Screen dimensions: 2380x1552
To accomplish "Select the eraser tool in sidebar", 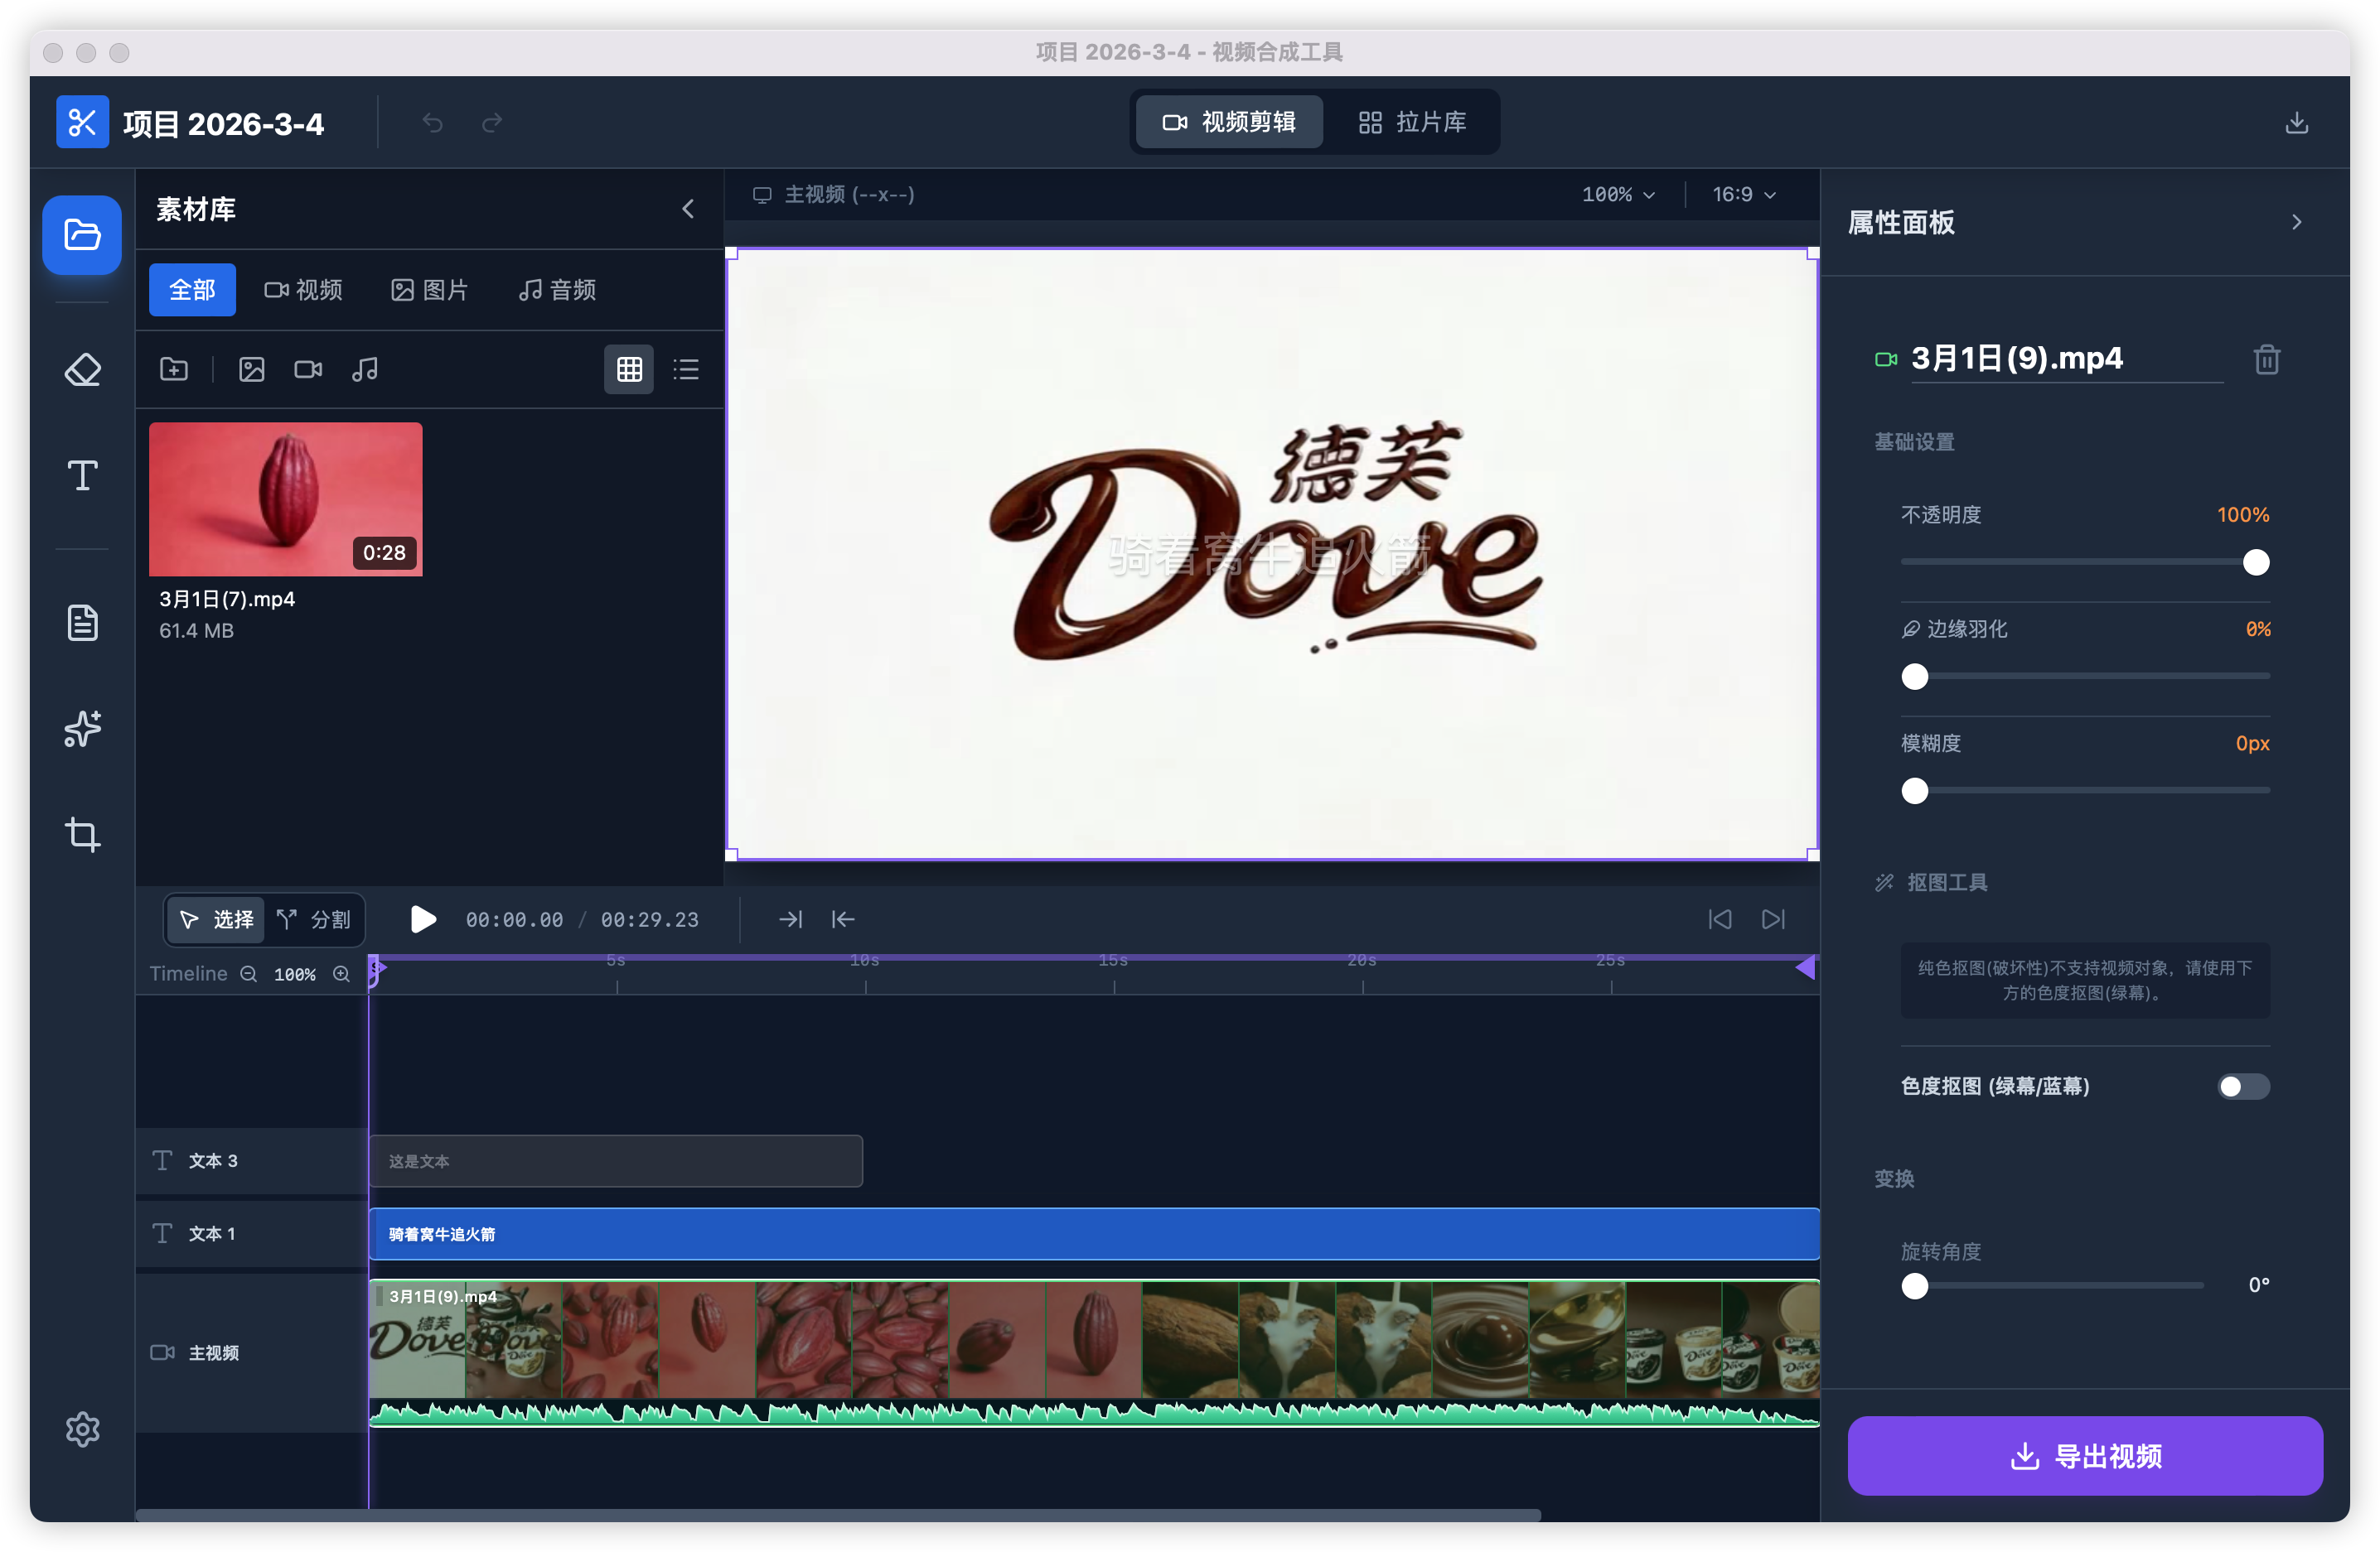I will point(82,369).
